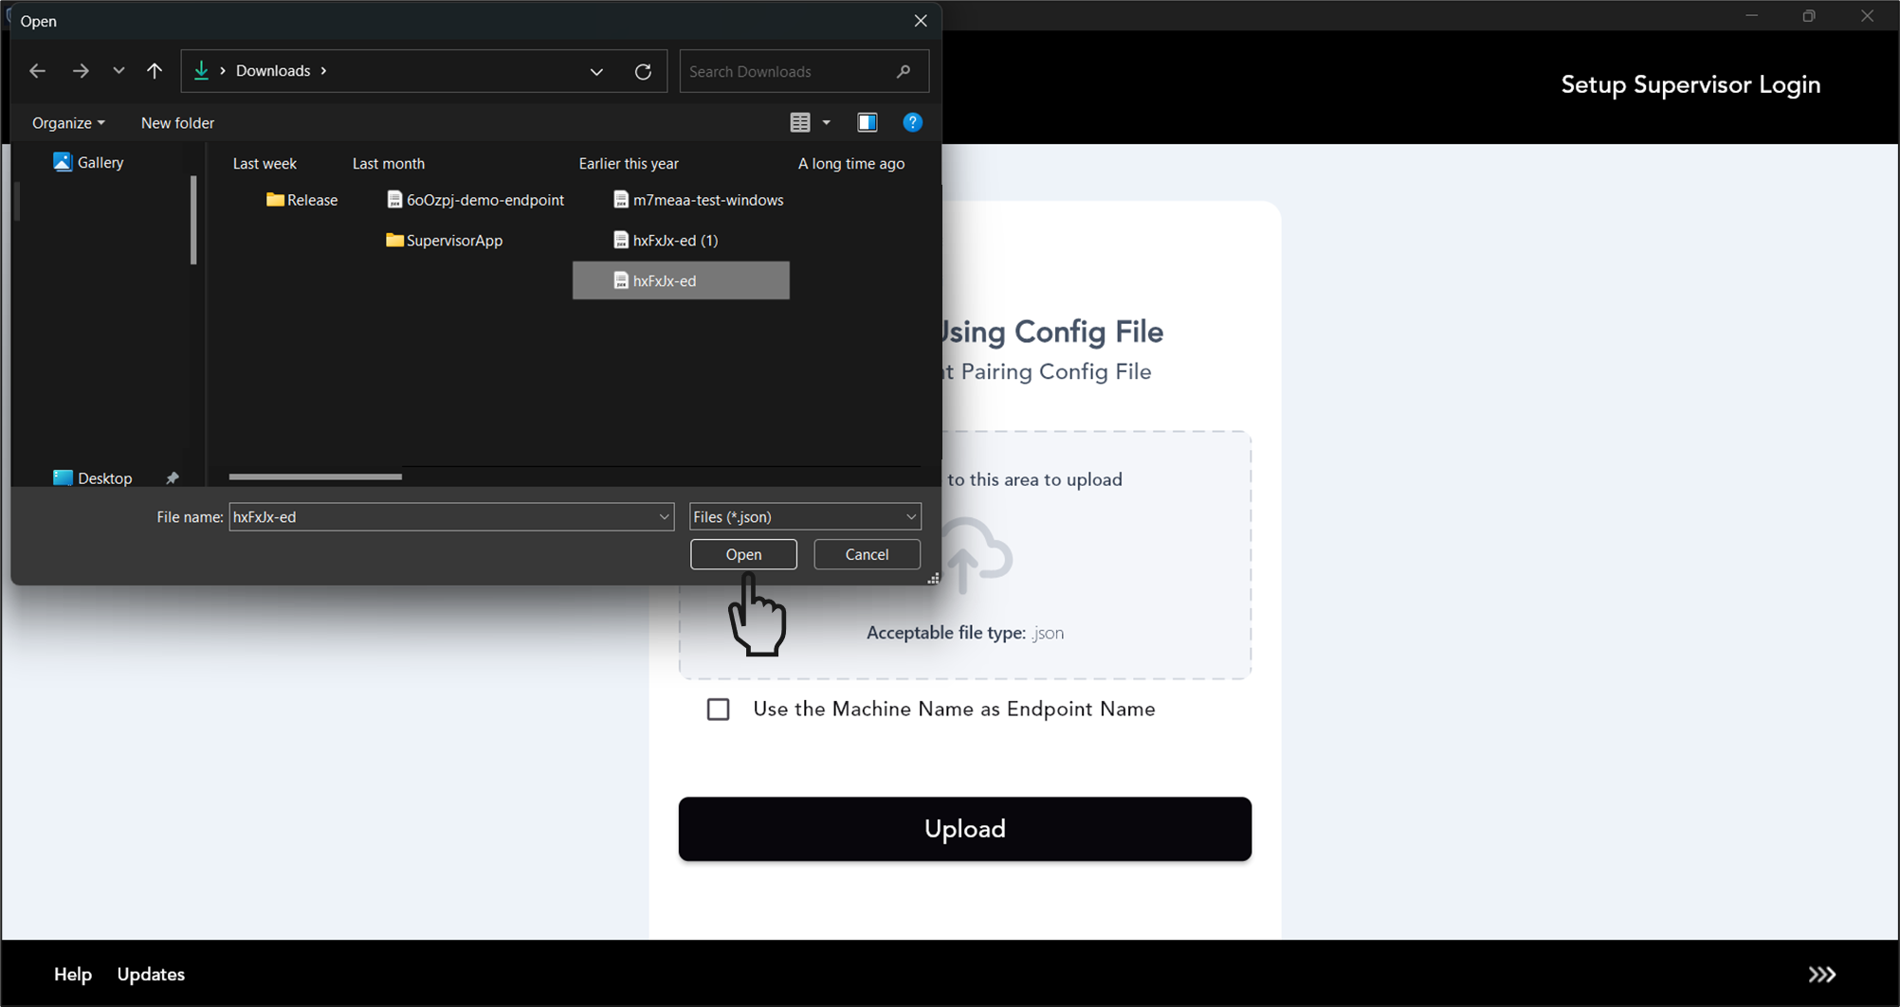
Task: Minimize the Supervisor app window
Action: tap(1751, 16)
